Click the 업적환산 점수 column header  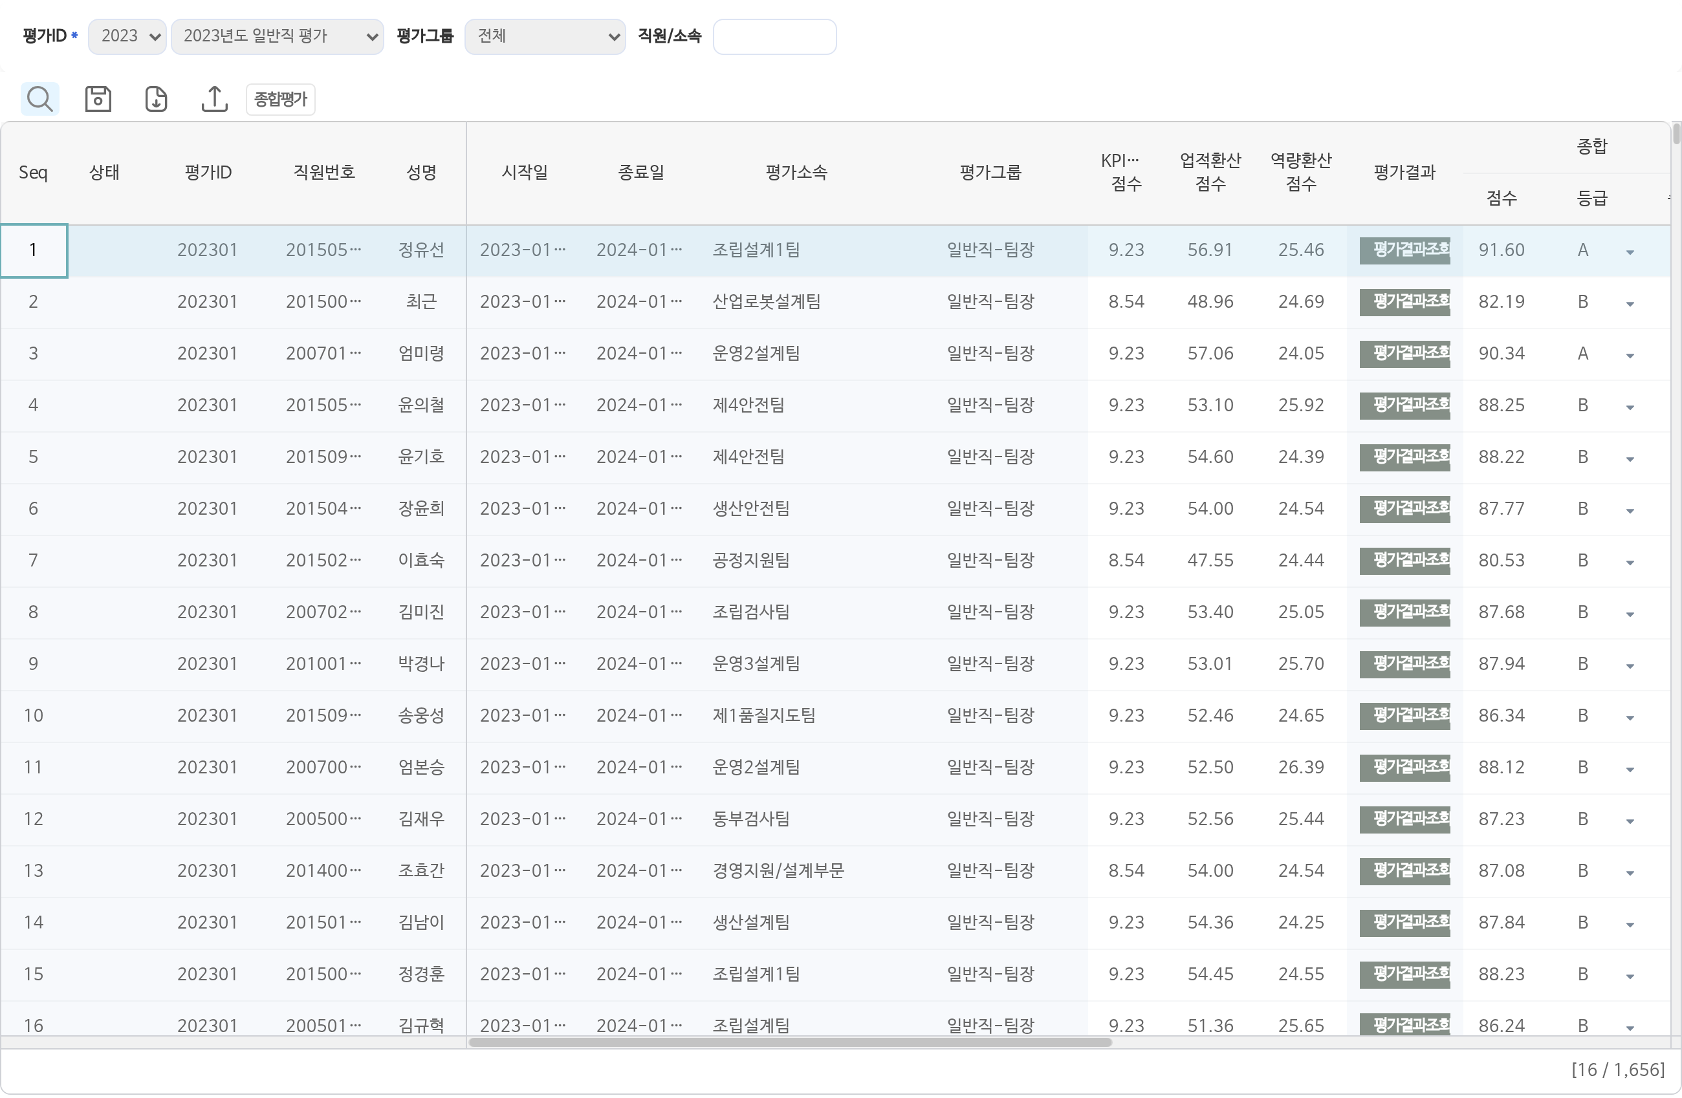pyautogui.click(x=1210, y=173)
